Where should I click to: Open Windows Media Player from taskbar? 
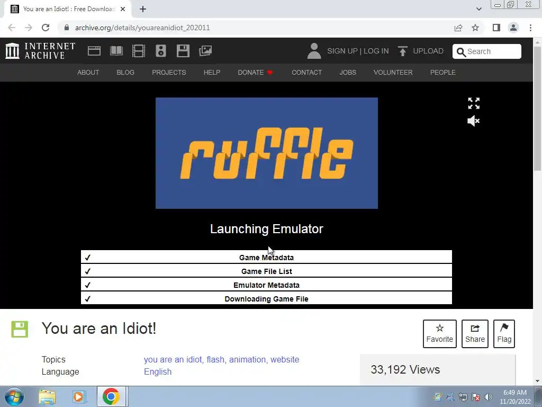click(79, 396)
